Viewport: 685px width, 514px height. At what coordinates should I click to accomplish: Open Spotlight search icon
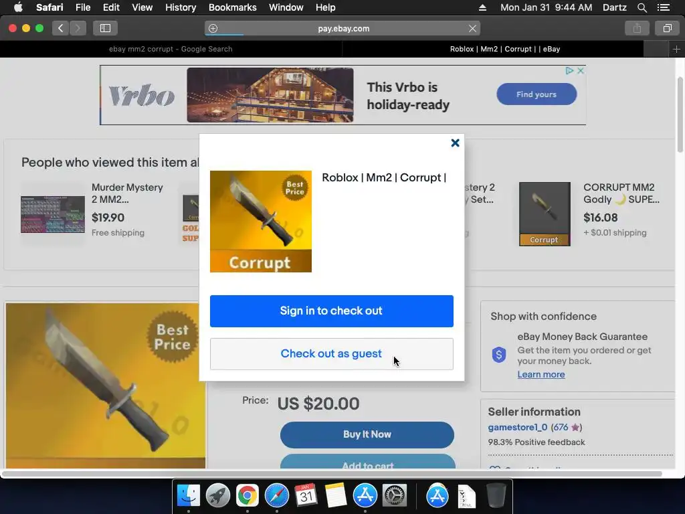[x=642, y=7]
